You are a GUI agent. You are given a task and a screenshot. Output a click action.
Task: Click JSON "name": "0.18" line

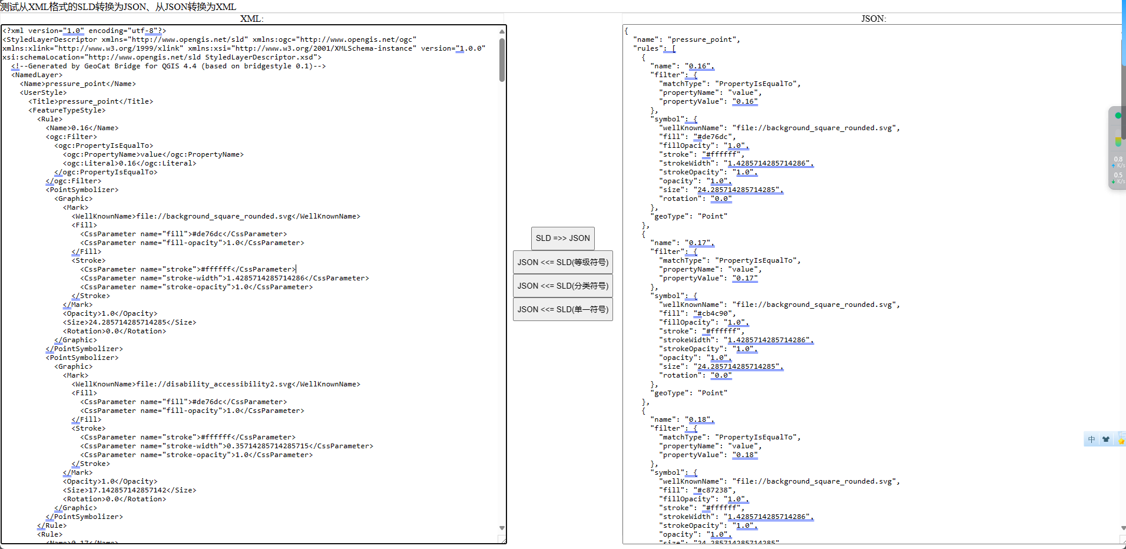tap(683, 419)
